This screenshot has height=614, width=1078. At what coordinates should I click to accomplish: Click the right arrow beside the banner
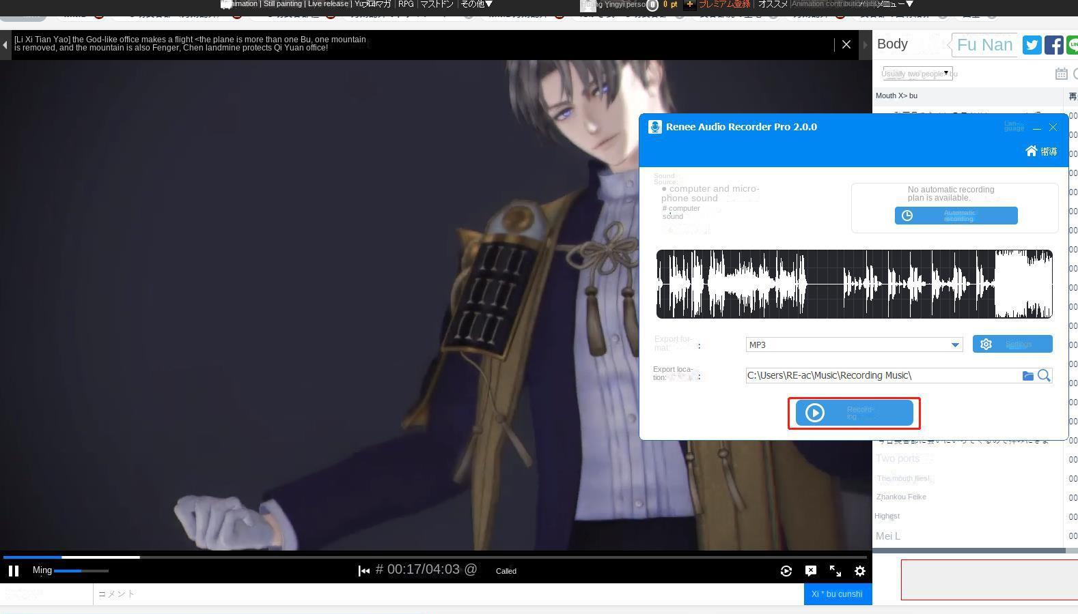(x=866, y=45)
